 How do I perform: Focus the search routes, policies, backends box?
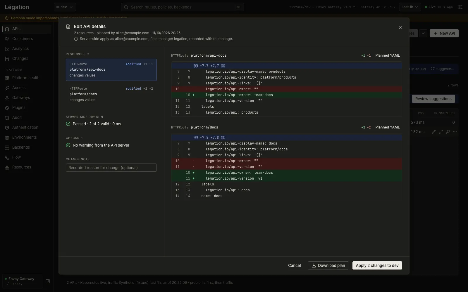tap(183, 7)
